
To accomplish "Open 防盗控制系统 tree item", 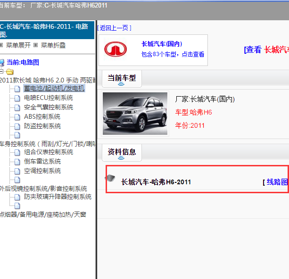I will [x=42, y=126].
